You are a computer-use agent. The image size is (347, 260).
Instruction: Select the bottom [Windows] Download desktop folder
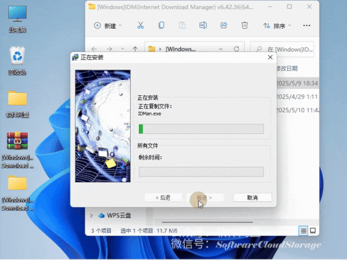[17, 193]
